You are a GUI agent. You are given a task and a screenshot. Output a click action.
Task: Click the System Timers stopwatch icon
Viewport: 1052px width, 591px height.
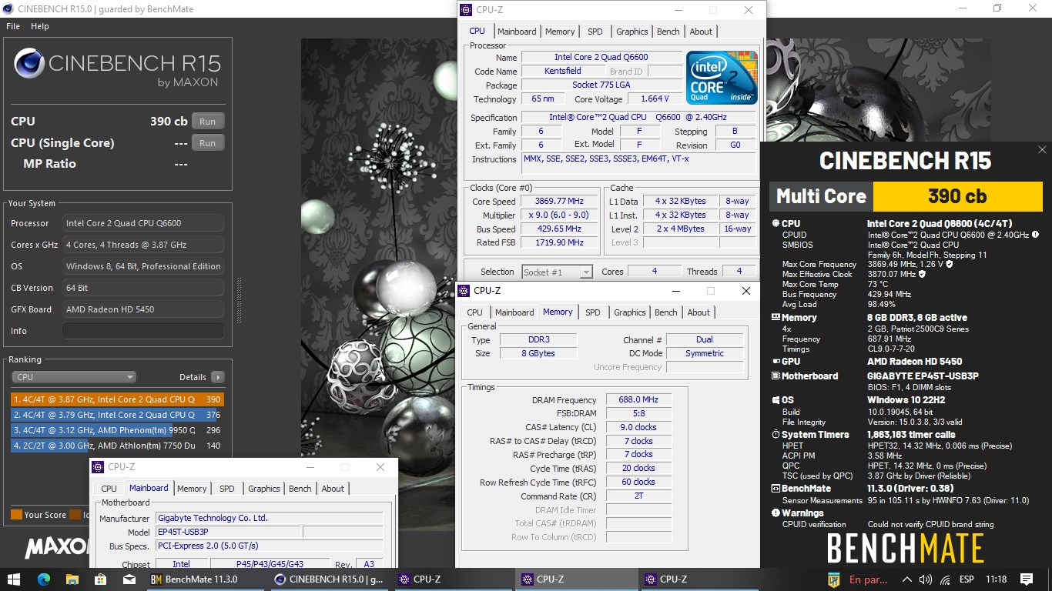[776, 435]
